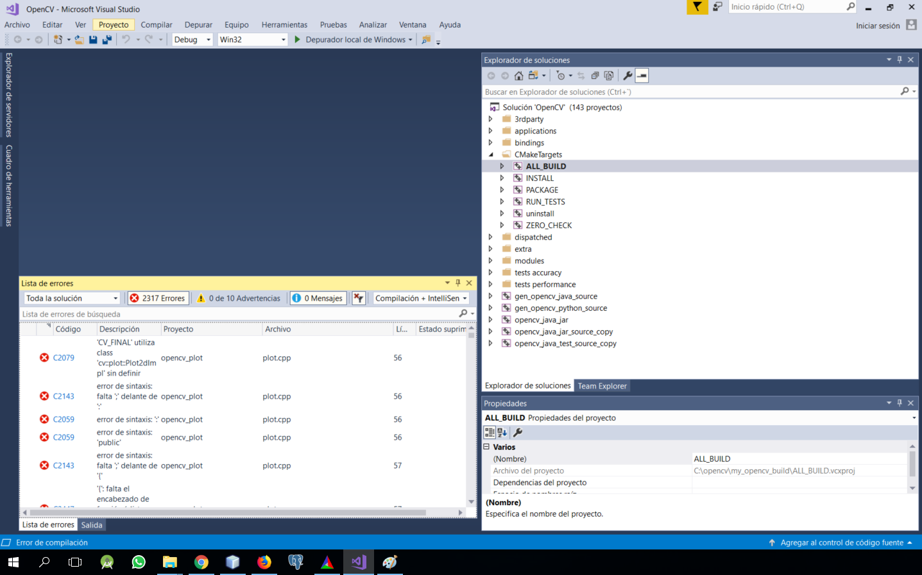922x575 pixels.
Task: Open Firefox from the taskbar
Action: tap(264, 562)
